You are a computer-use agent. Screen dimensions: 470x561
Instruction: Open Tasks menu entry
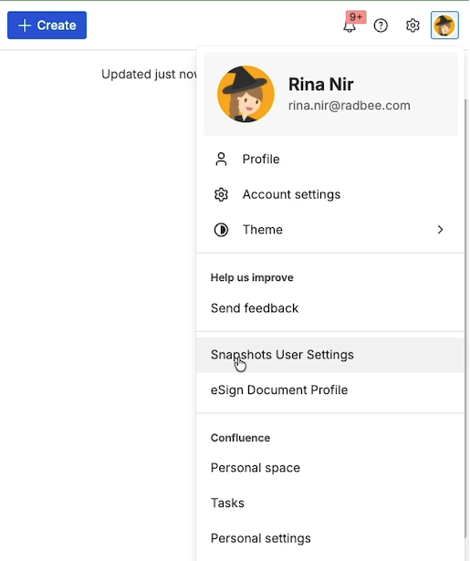pos(330,503)
